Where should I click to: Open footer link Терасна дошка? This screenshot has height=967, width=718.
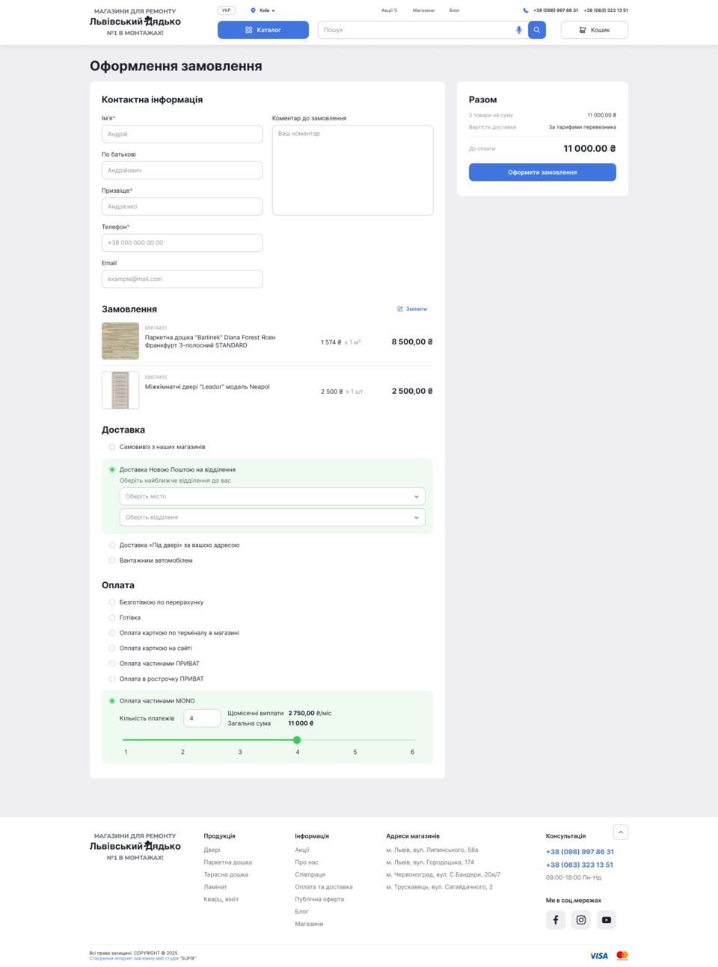click(x=226, y=874)
